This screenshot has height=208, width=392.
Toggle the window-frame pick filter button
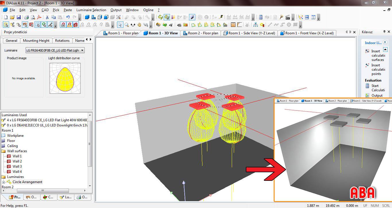(x=38, y=25)
